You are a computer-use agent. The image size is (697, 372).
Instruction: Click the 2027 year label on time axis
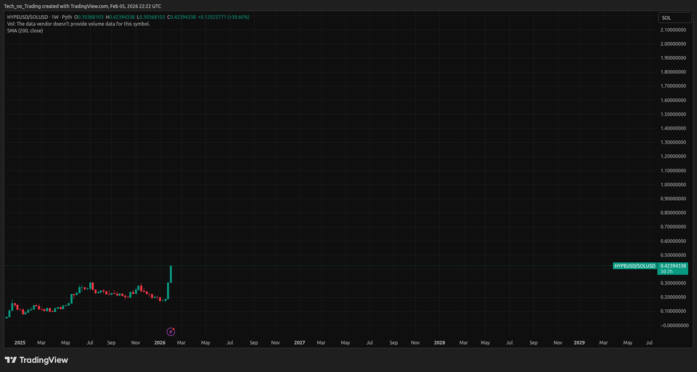300,343
